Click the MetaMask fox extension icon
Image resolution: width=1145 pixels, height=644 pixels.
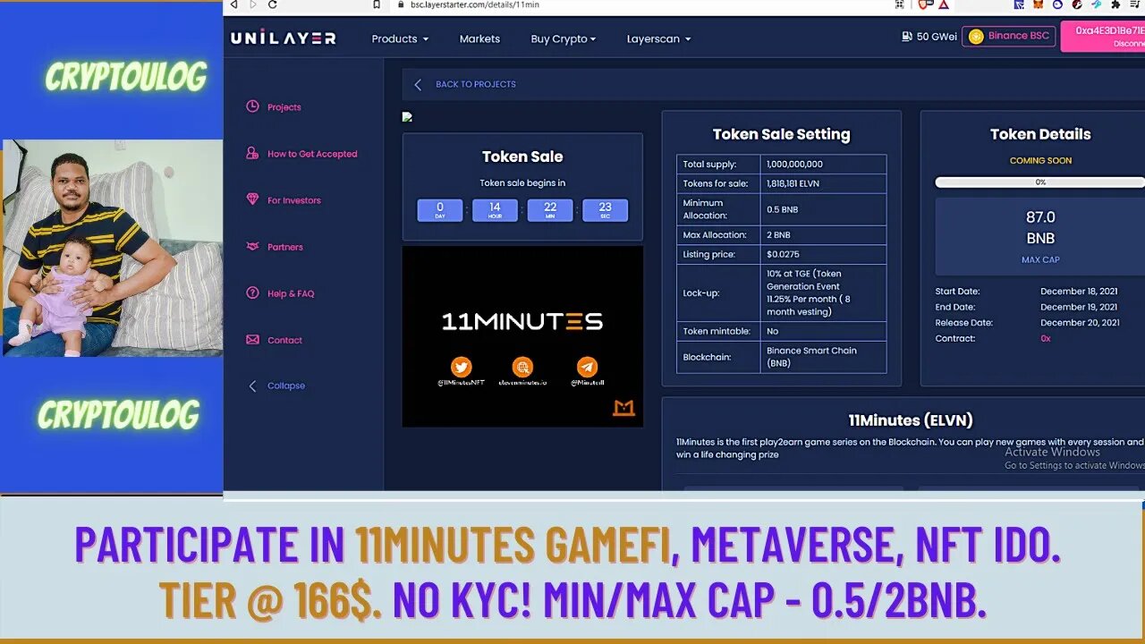tap(1038, 5)
